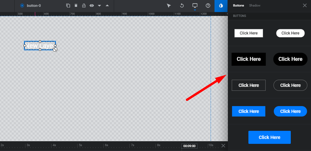The image size is (311, 151).
Task: Pick the outlined rectangular Click Here button
Action: click(248, 85)
